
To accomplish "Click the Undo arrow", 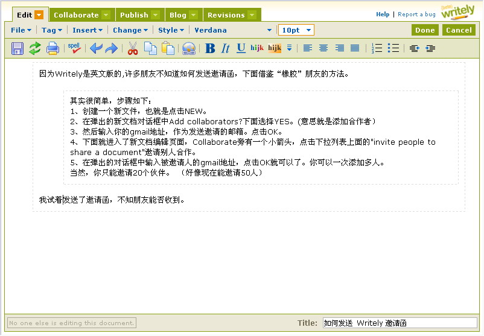I will click(x=97, y=48).
